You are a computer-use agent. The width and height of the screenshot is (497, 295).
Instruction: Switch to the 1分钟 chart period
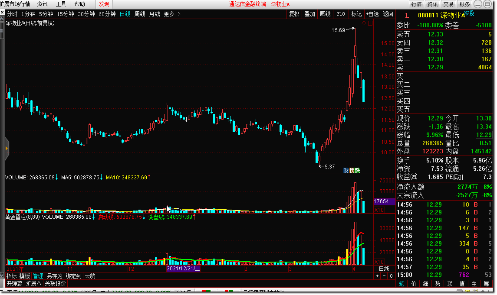click(28, 14)
